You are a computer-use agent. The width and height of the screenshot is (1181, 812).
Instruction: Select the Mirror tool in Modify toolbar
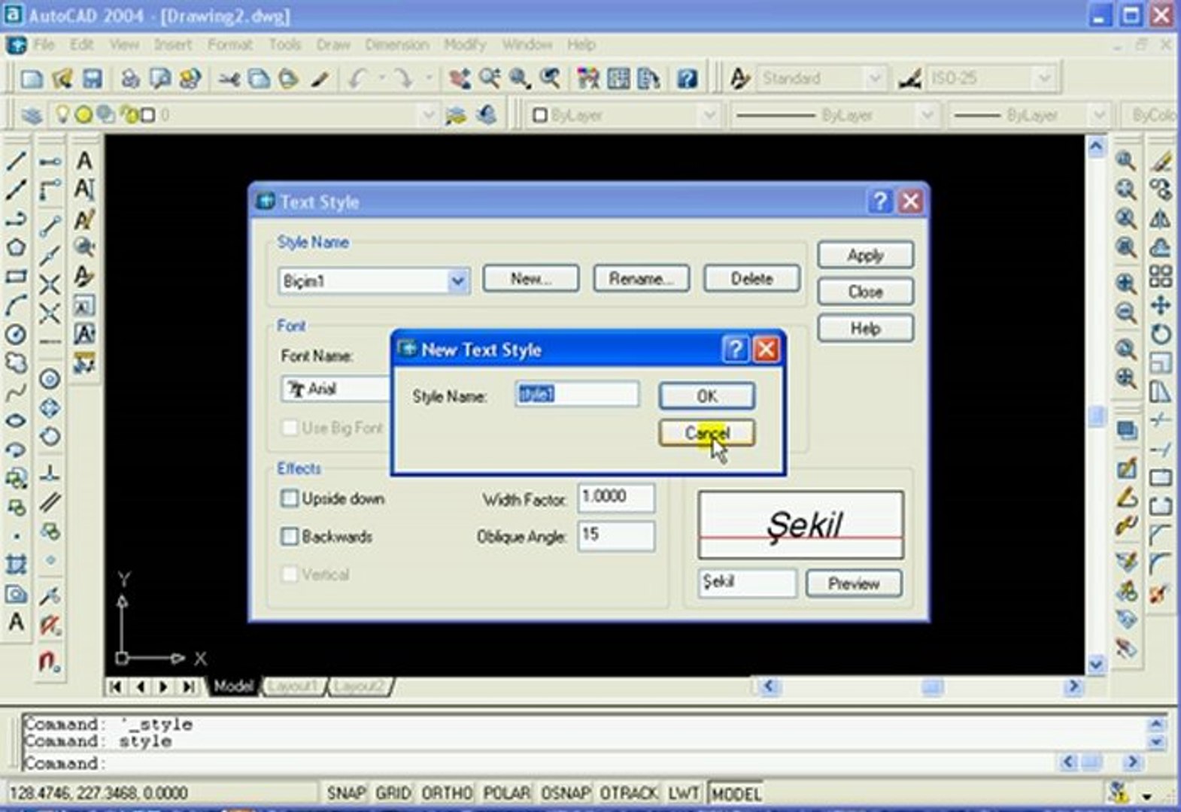tap(1161, 219)
